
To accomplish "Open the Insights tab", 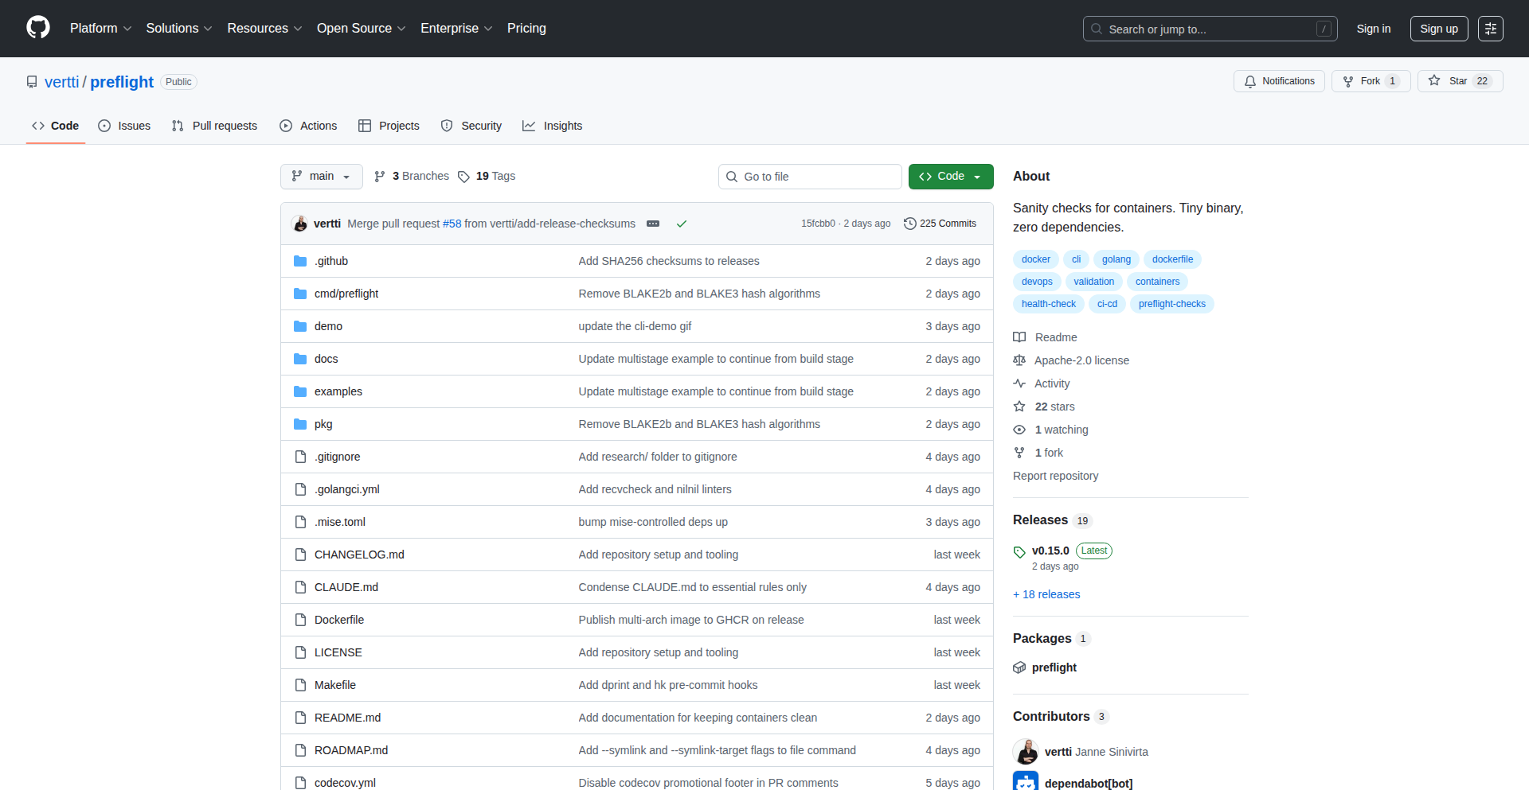I will click(553, 125).
